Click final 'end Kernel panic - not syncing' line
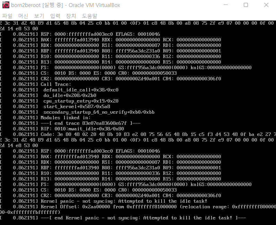The height and width of the screenshot is (225, 276). [143, 218]
